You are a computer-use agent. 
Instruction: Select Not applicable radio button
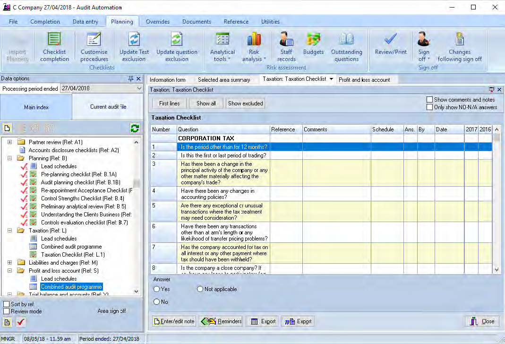200,289
